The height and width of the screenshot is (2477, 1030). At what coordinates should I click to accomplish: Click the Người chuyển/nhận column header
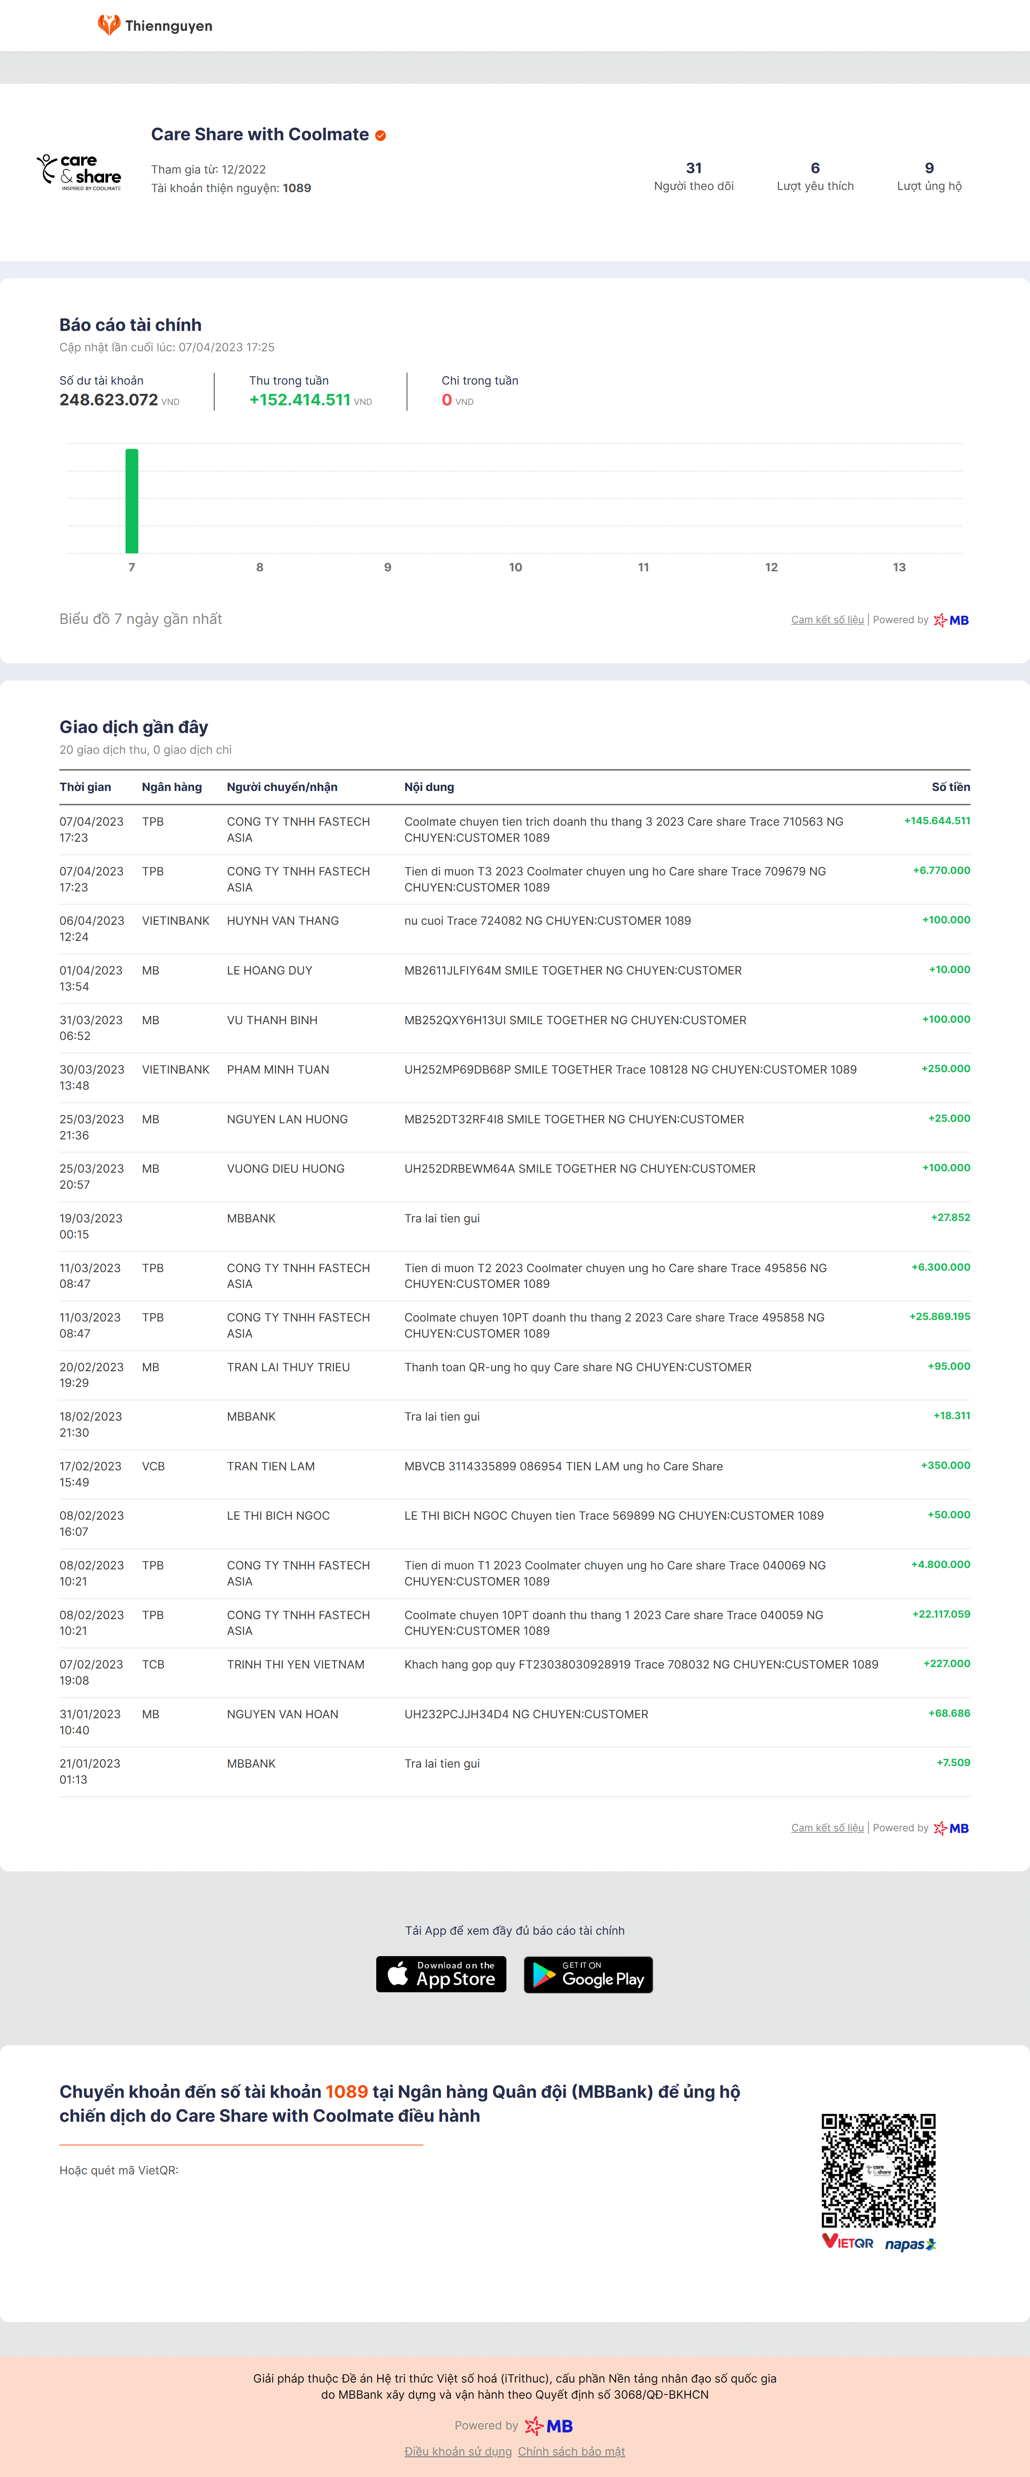click(282, 787)
